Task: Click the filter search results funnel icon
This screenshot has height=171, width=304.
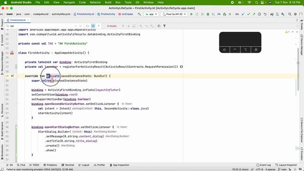Action: coord(164,26)
